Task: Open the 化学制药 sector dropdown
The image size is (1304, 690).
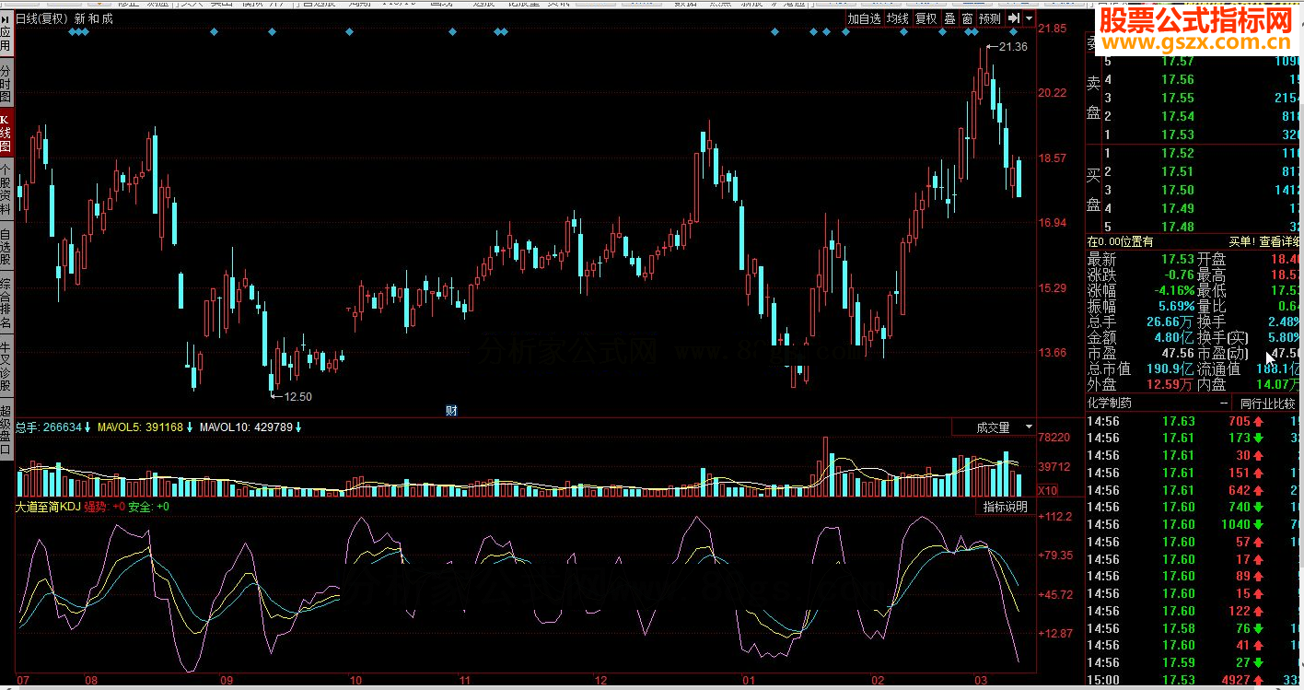Action: (x=1158, y=403)
